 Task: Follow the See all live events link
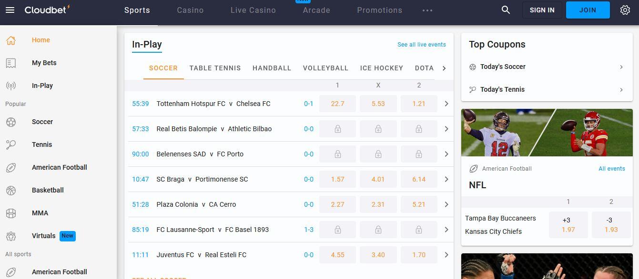[x=422, y=45]
